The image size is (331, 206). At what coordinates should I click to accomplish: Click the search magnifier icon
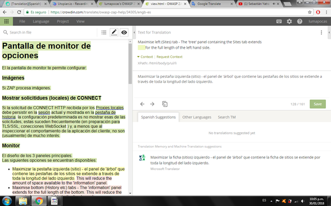coord(6,32)
